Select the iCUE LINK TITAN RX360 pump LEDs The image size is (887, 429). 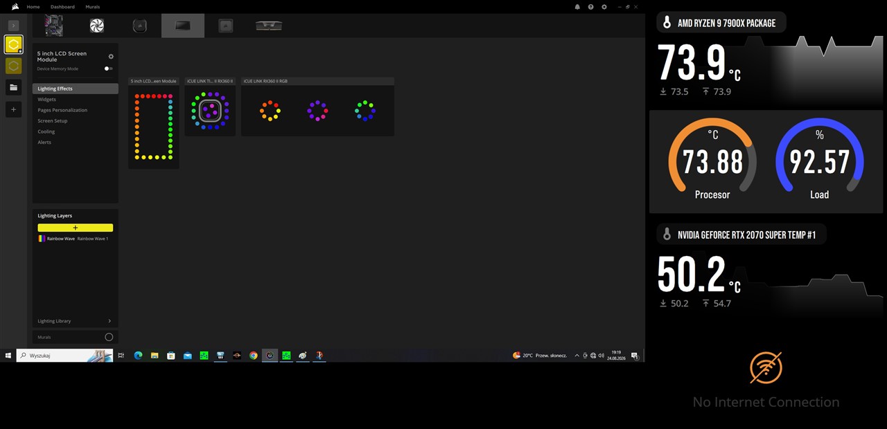pos(210,111)
